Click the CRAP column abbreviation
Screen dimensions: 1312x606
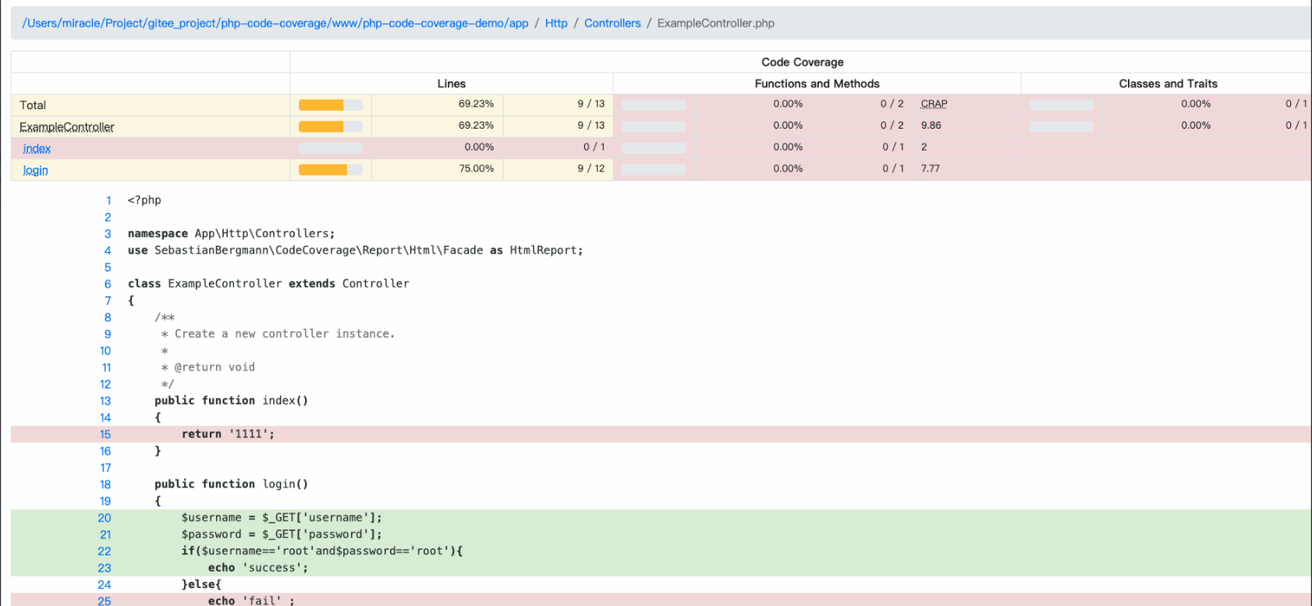934,104
